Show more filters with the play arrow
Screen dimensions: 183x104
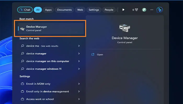coord(123,10)
